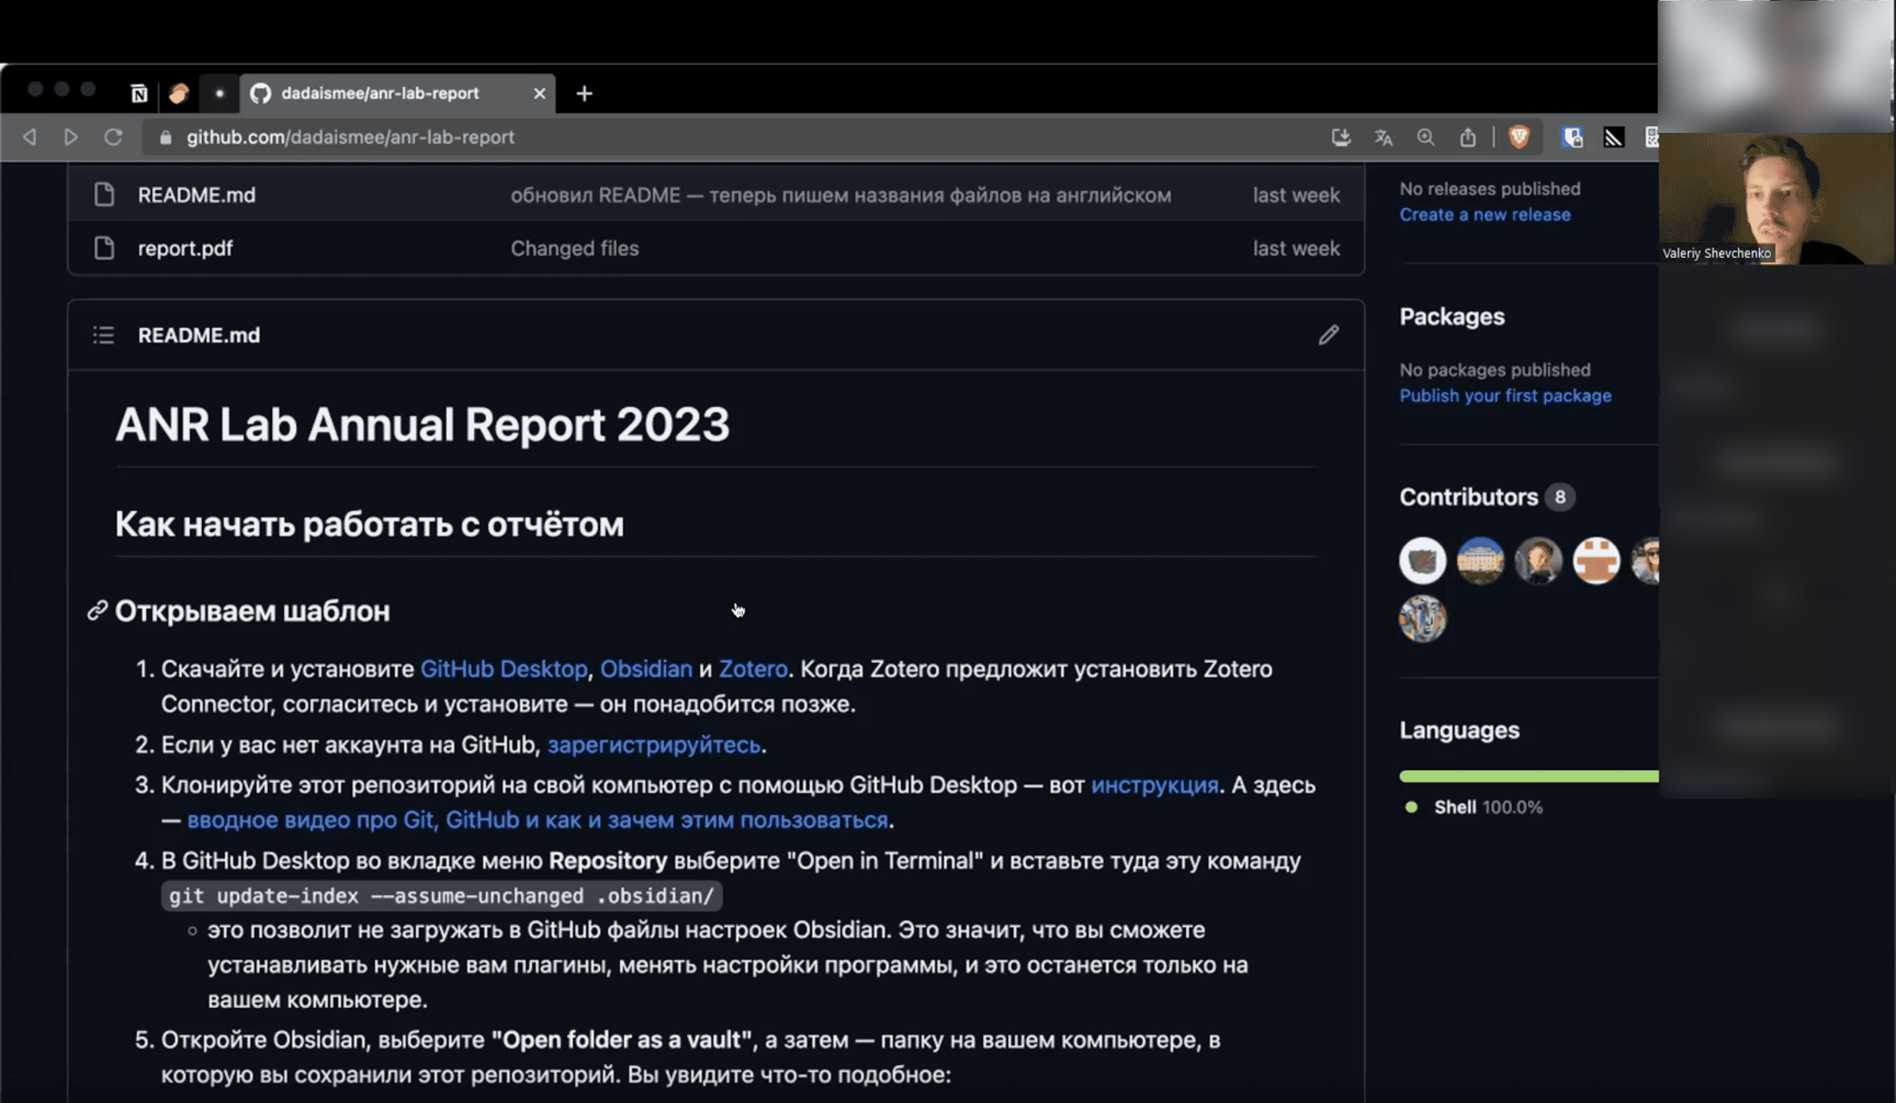Image resolution: width=1896 pixels, height=1103 pixels.
Task: Open the инструкция link
Action: click(x=1154, y=784)
